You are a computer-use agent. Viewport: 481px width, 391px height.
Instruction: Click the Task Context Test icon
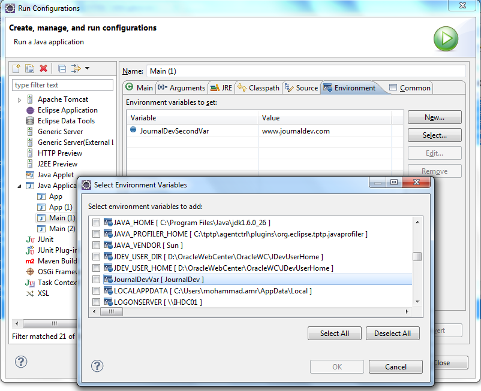point(30,283)
